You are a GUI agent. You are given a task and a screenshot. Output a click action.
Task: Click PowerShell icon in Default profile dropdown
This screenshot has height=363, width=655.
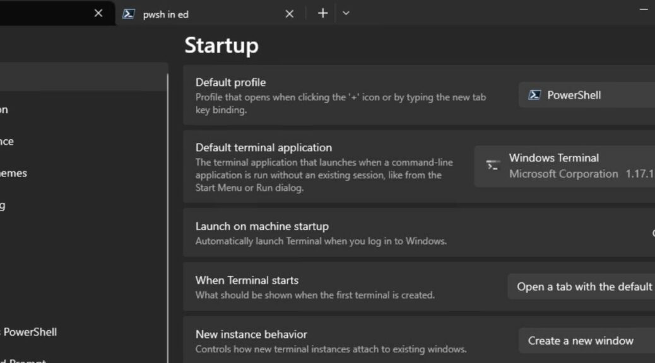tap(534, 95)
